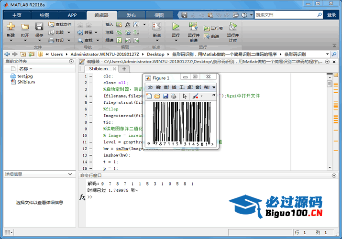
Task: Switch to the 视图 (View) tab
Action: tap(159, 15)
